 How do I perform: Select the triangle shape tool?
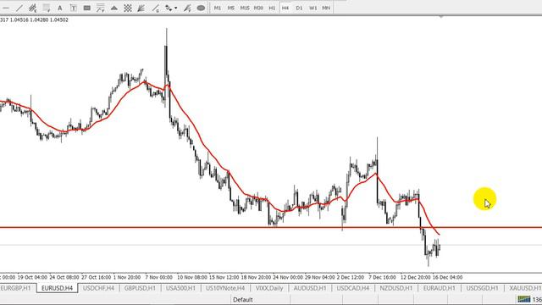click(114, 8)
